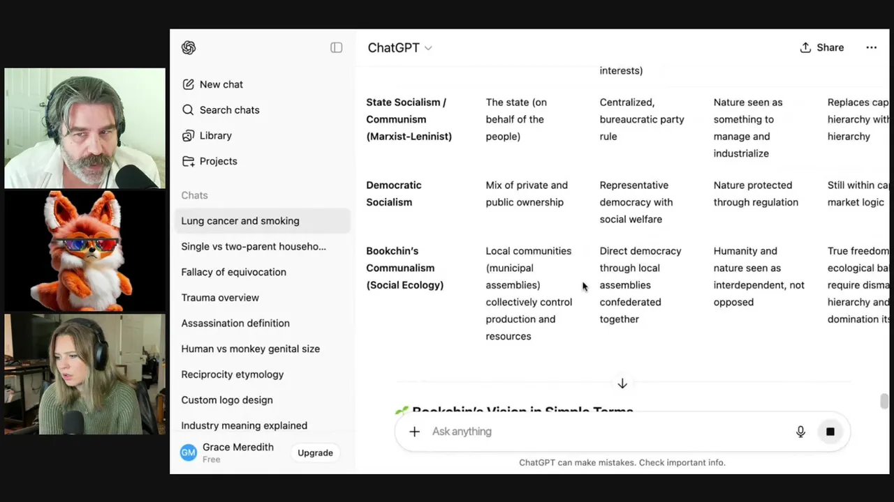This screenshot has width=894, height=502.
Task: Click the vertical scrollbar thumb
Action: coord(884,401)
